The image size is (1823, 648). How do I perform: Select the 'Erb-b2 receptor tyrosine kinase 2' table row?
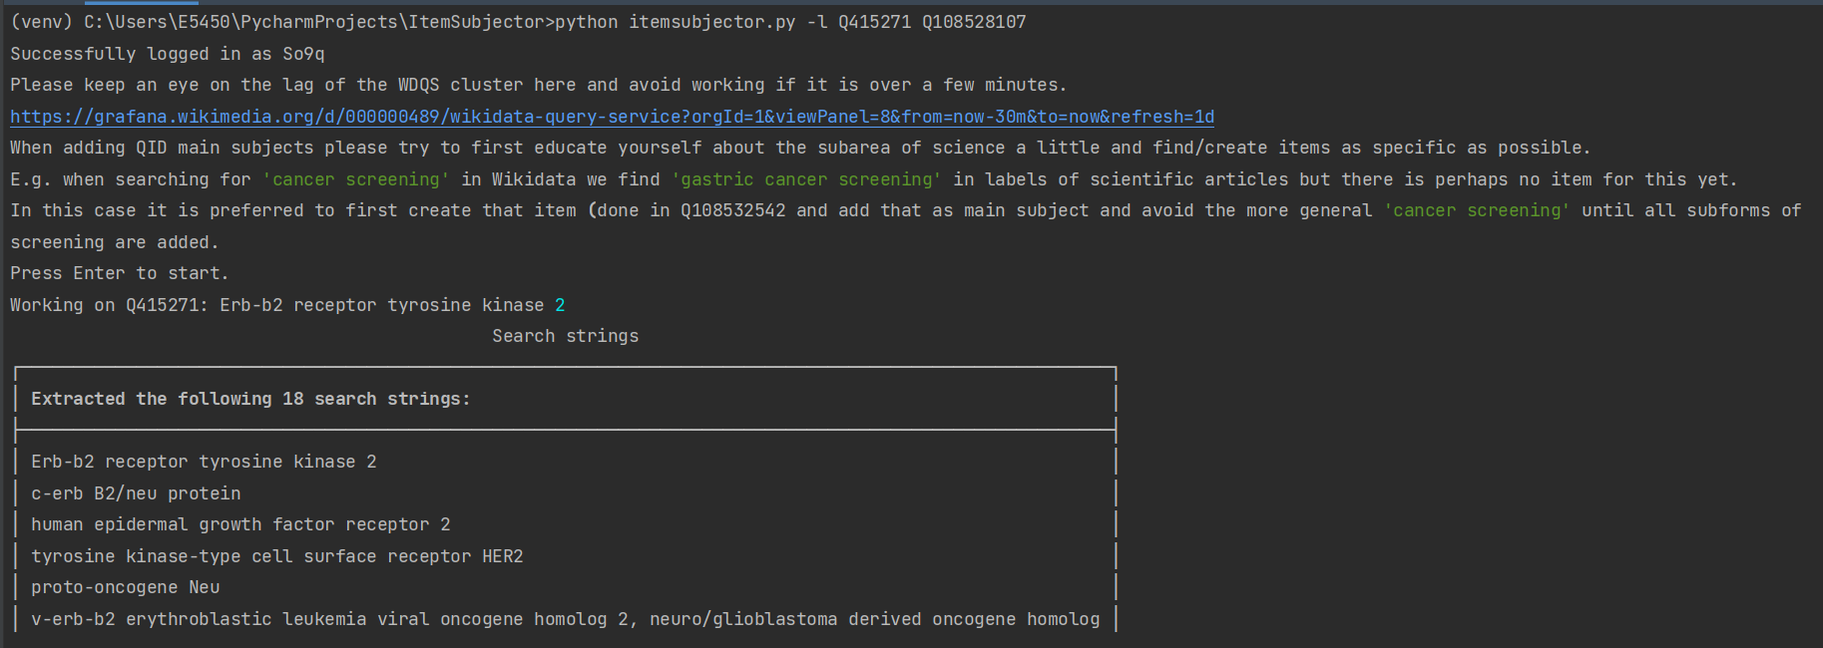coord(204,462)
